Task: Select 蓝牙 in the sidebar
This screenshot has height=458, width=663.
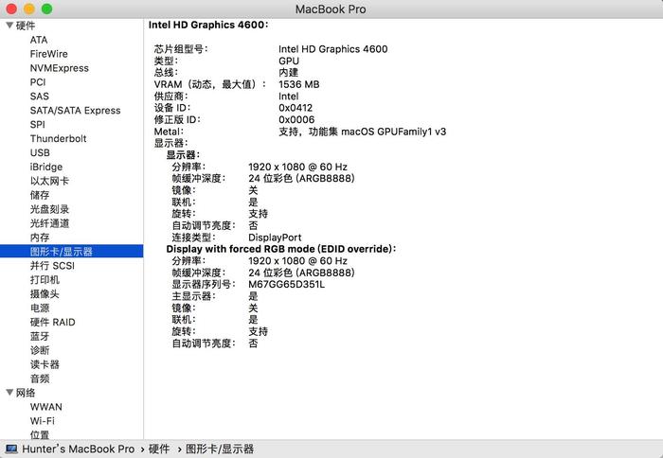Action: [x=40, y=336]
